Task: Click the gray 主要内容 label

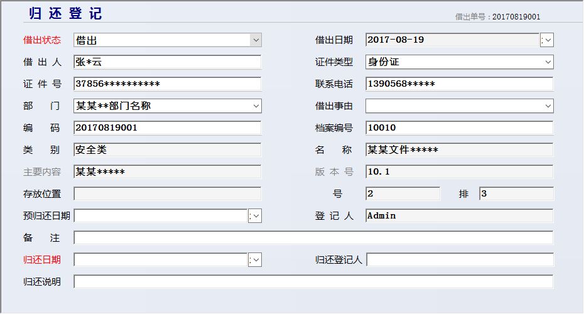Action: tap(41, 171)
